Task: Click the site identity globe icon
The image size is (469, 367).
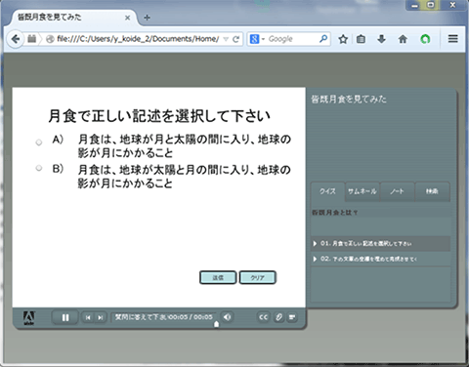Action: [50, 39]
